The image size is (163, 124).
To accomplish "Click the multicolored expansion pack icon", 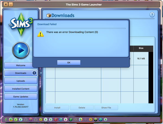I will [81, 120].
